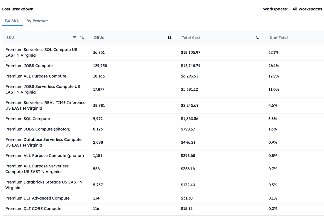Select Premium Serverless SQL Compute US EAST row

(x=163, y=52)
